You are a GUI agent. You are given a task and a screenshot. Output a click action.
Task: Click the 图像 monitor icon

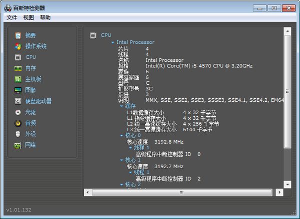pos(18,90)
